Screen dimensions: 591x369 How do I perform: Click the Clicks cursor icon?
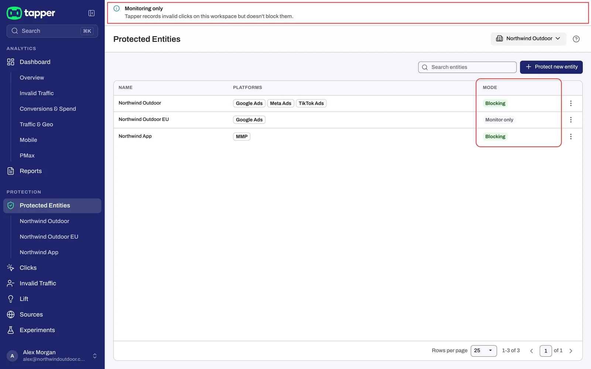(x=11, y=268)
